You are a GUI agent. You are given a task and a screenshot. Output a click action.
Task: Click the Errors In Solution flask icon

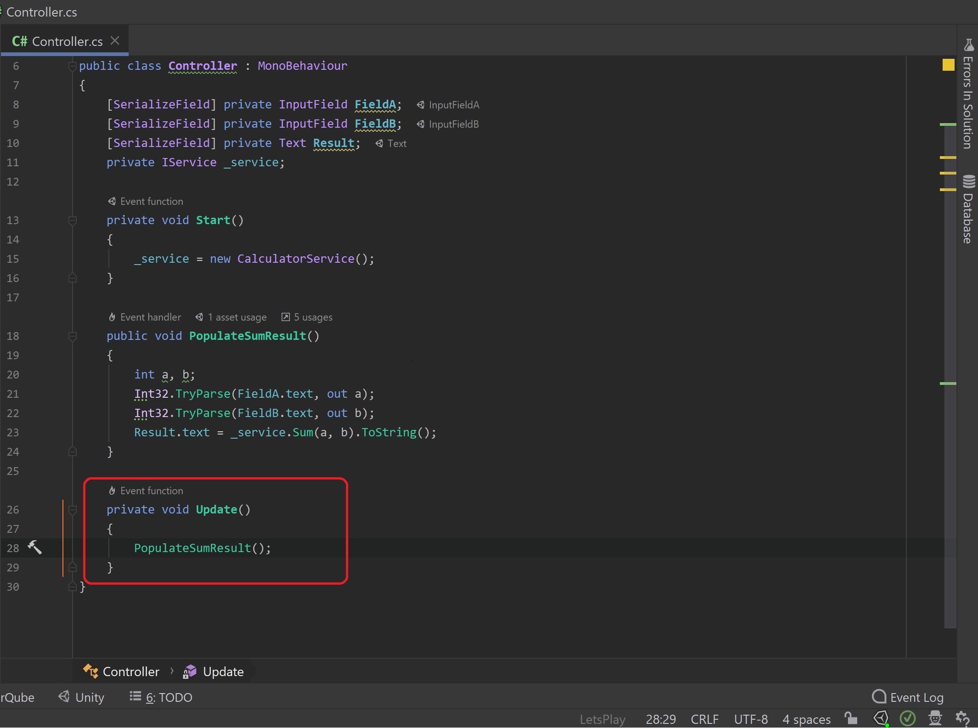tap(969, 45)
